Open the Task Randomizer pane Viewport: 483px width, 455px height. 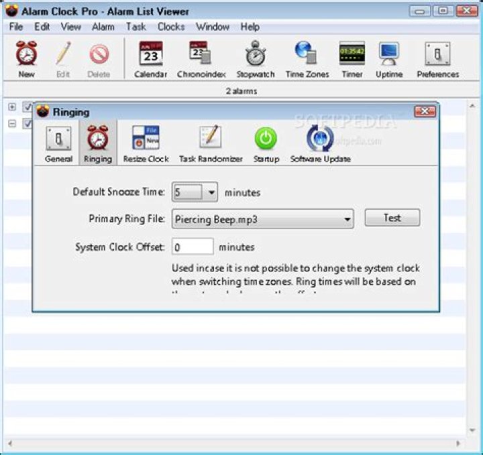[211, 144]
